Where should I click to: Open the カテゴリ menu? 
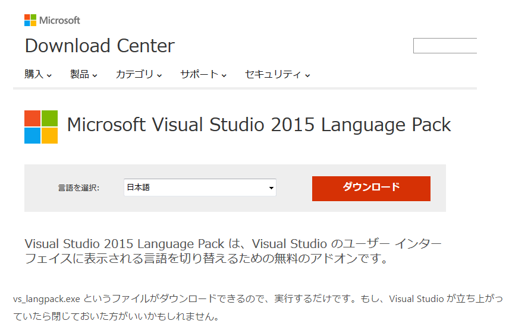[139, 75]
